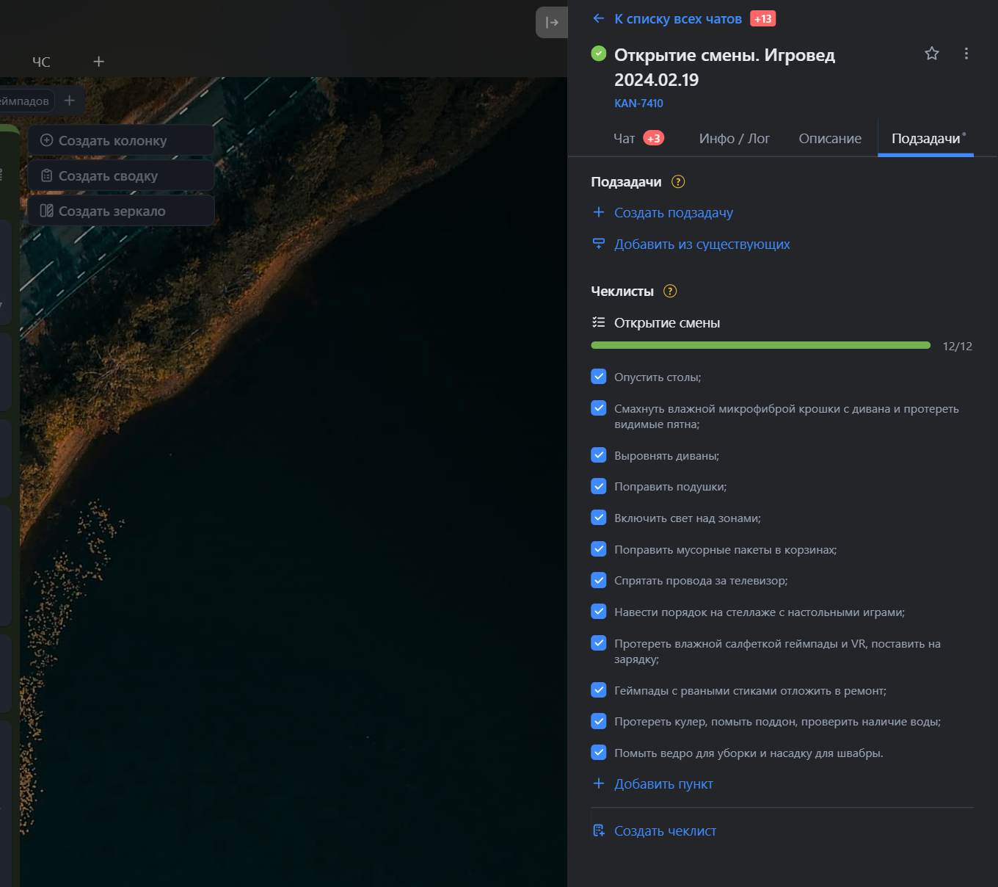The width and height of the screenshot is (998, 887).
Task: Open the Инфо / Лог tab
Action: pos(734,139)
